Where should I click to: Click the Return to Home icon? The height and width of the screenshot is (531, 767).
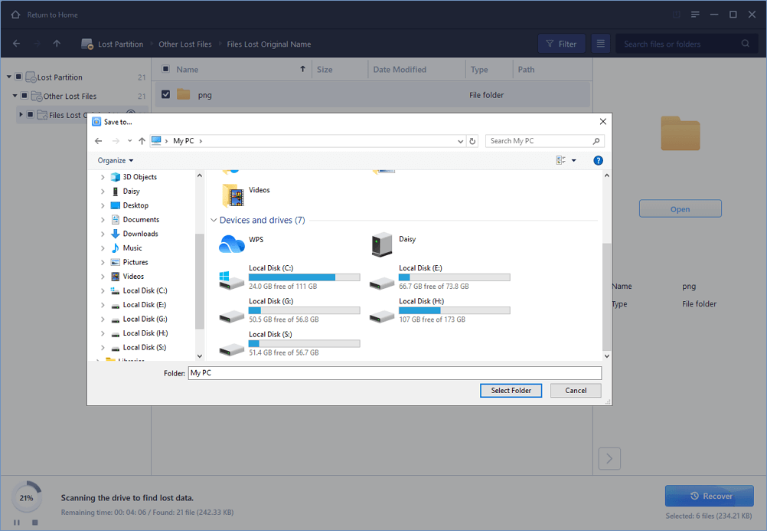[x=16, y=15]
